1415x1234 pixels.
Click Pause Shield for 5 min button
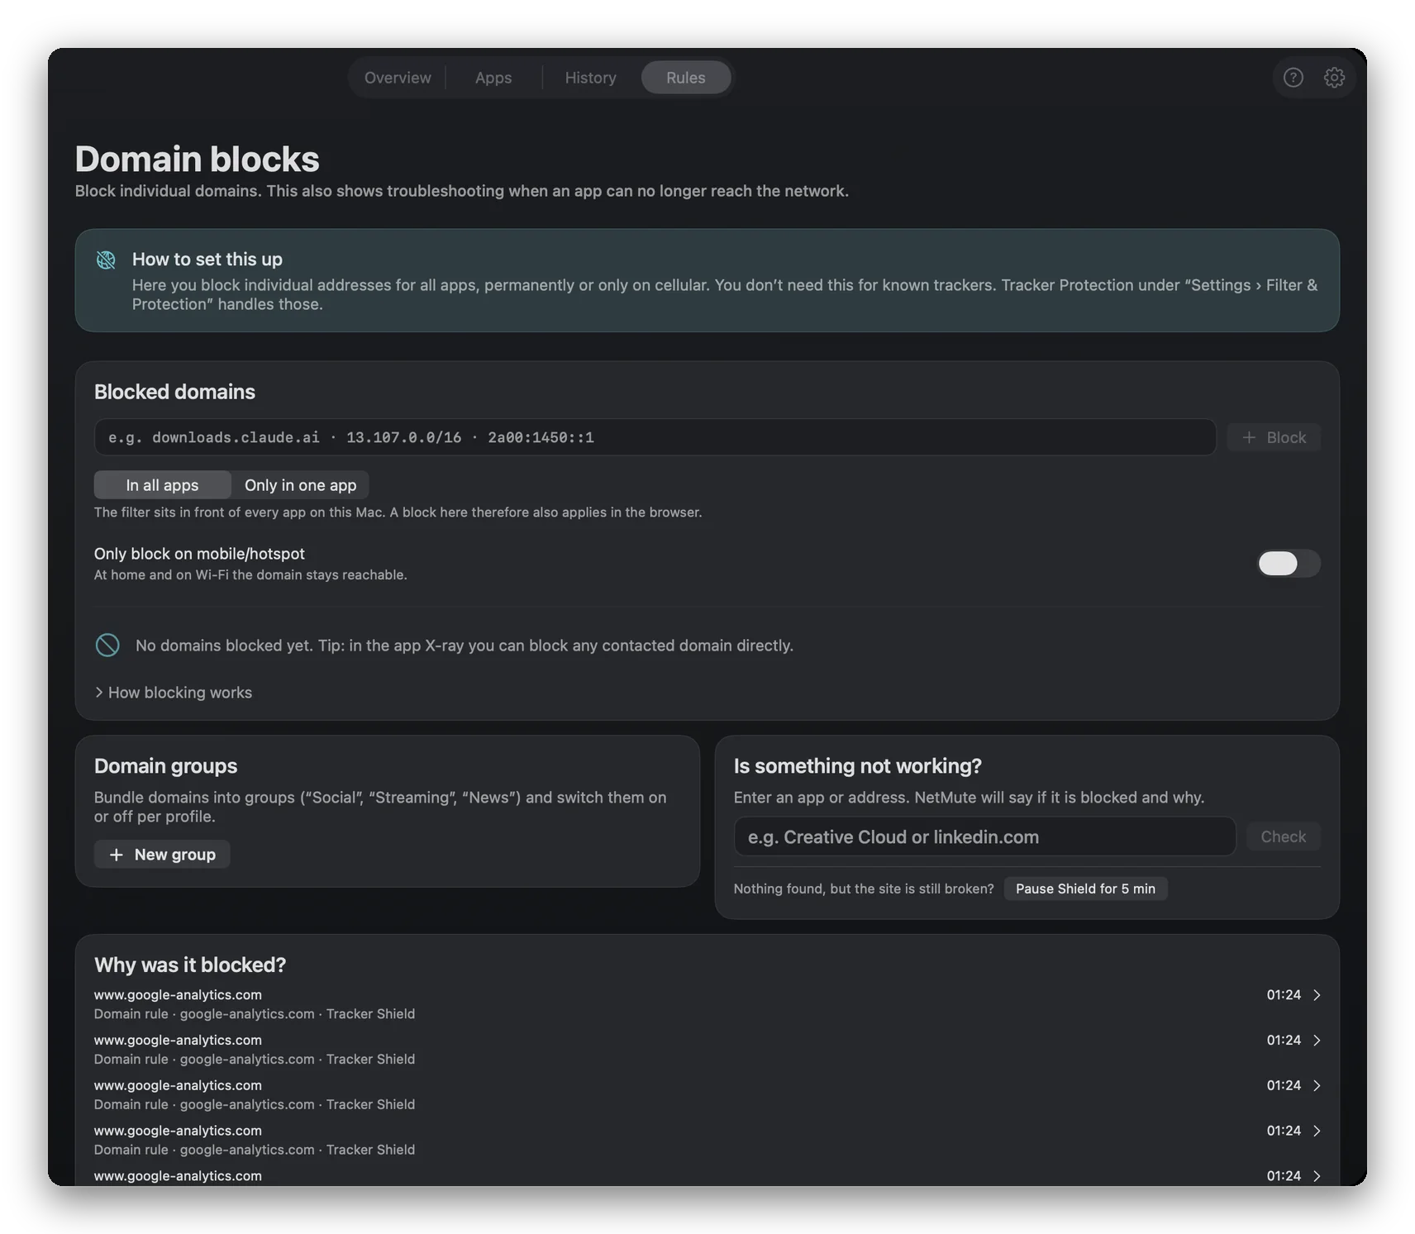1085,889
